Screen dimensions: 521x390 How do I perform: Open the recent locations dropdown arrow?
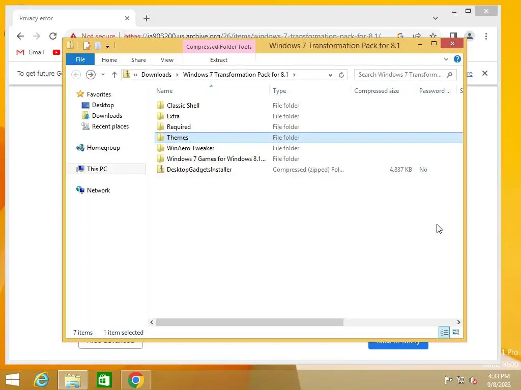(x=103, y=75)
